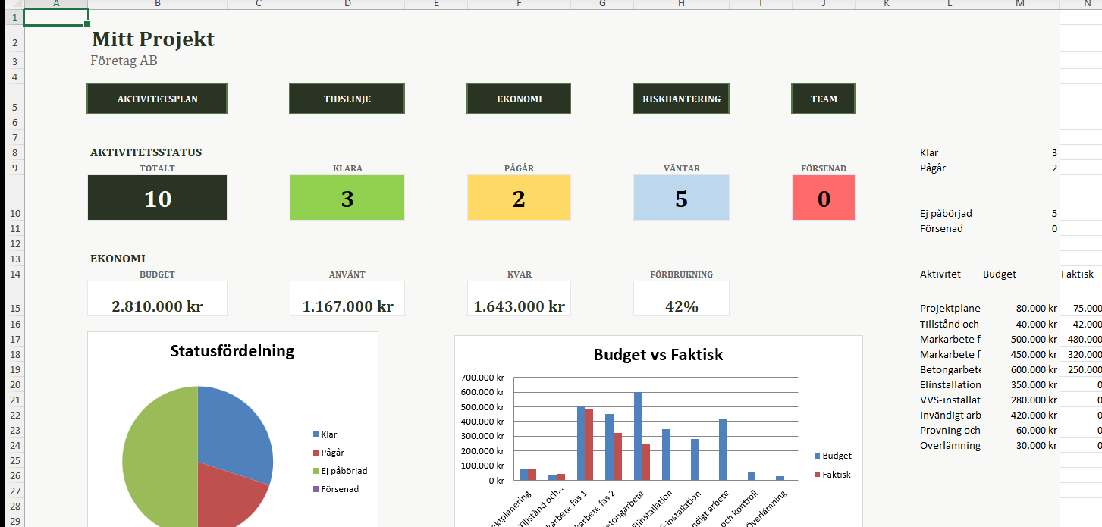Select the KVAR value 1.643.000 kr
Image resolution: width=1102 pixels, height=527 pixels.
point(519,306)
